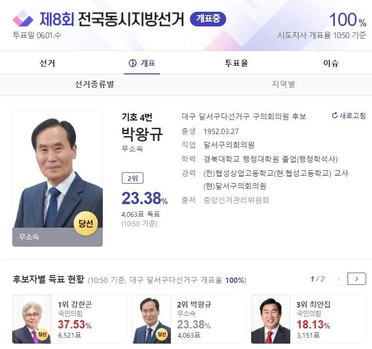Select the 개표 tab
Viewport: 372px width, 349px height.
(x=142, y=63)
